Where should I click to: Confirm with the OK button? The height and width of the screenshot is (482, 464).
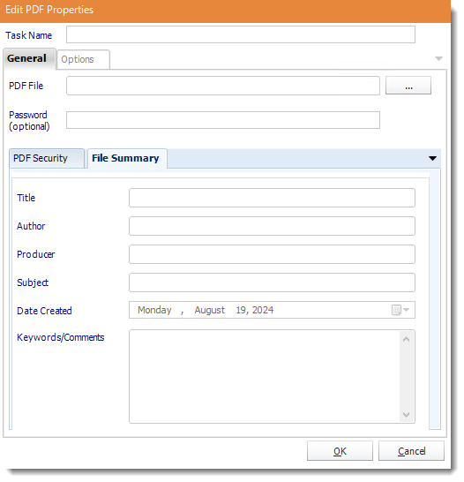coord(340,450)
